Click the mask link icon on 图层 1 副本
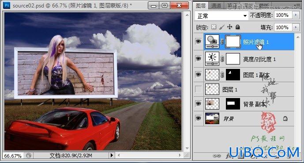The image size is (304, 163). 222,75
